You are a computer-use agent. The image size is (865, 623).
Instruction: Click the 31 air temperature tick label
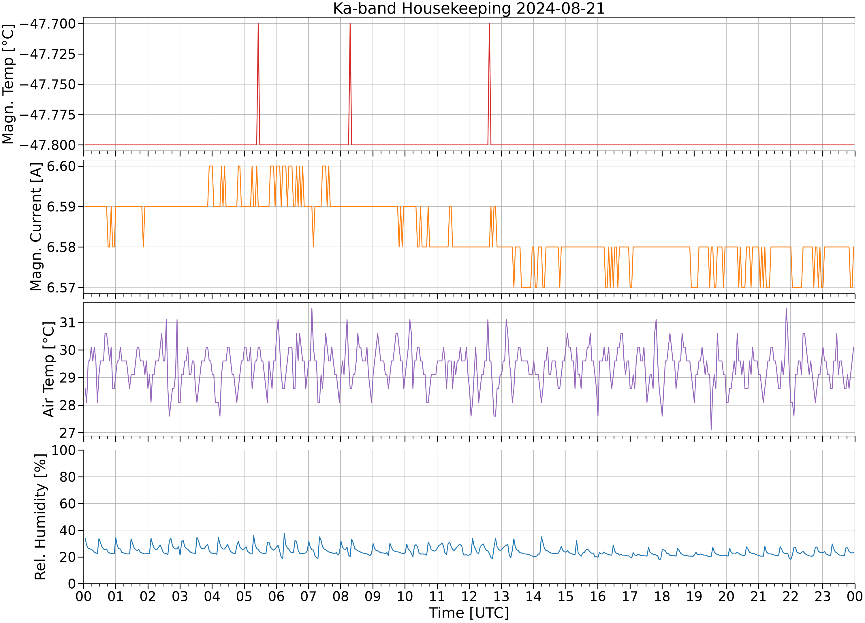[68, 323]
